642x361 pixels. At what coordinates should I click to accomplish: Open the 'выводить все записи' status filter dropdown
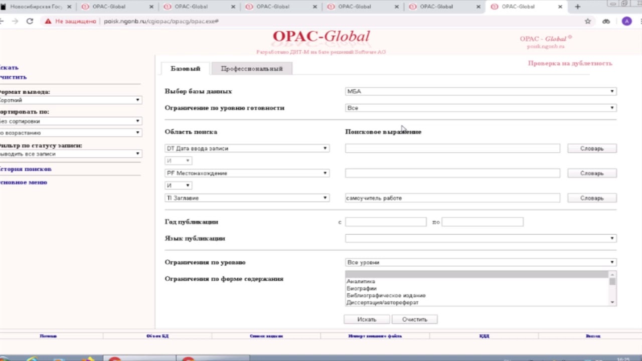[70, 154]
